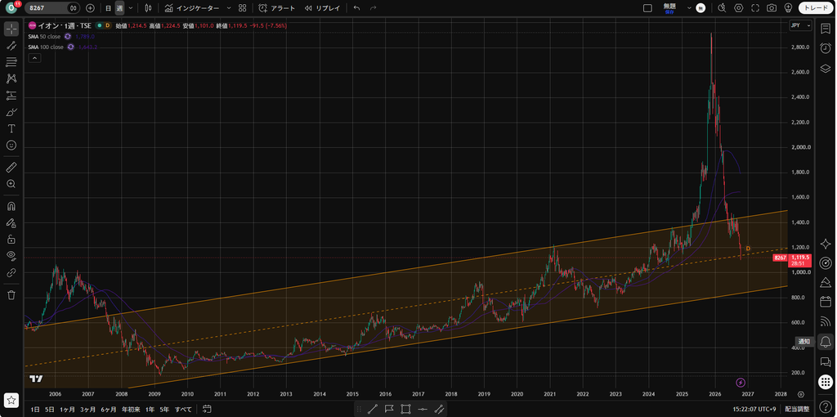Start リプレイ bar replay

[322, 8]
